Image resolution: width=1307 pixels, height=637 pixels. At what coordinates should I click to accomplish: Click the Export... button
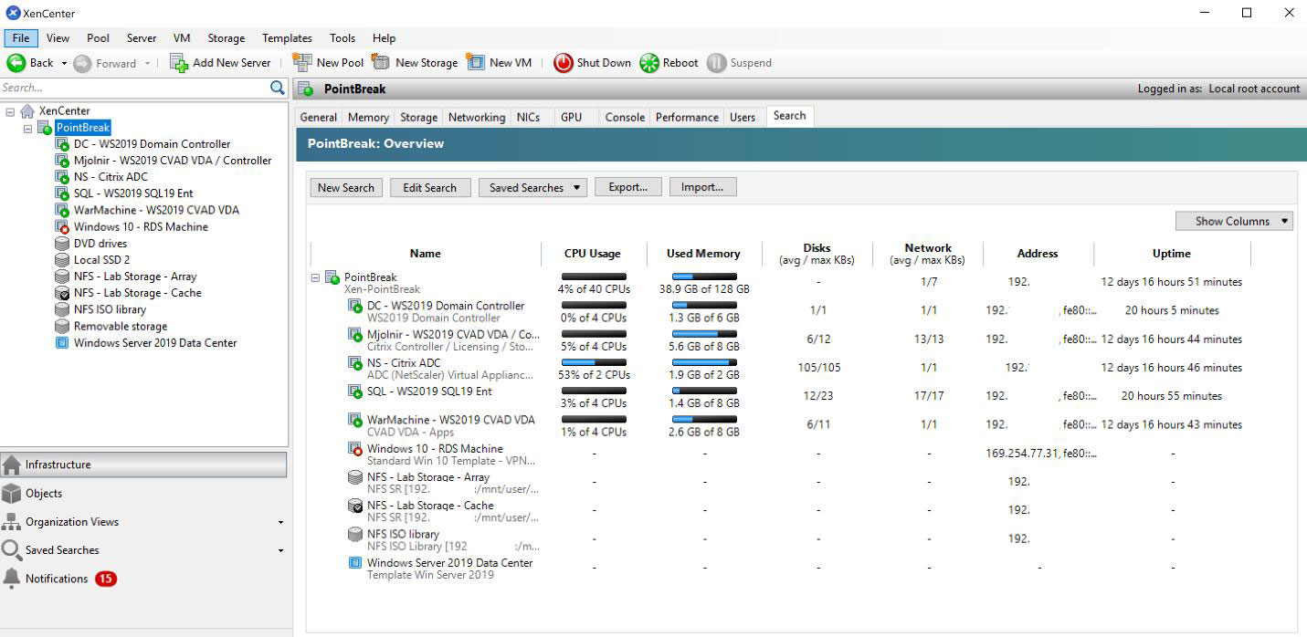coord(628,187)
